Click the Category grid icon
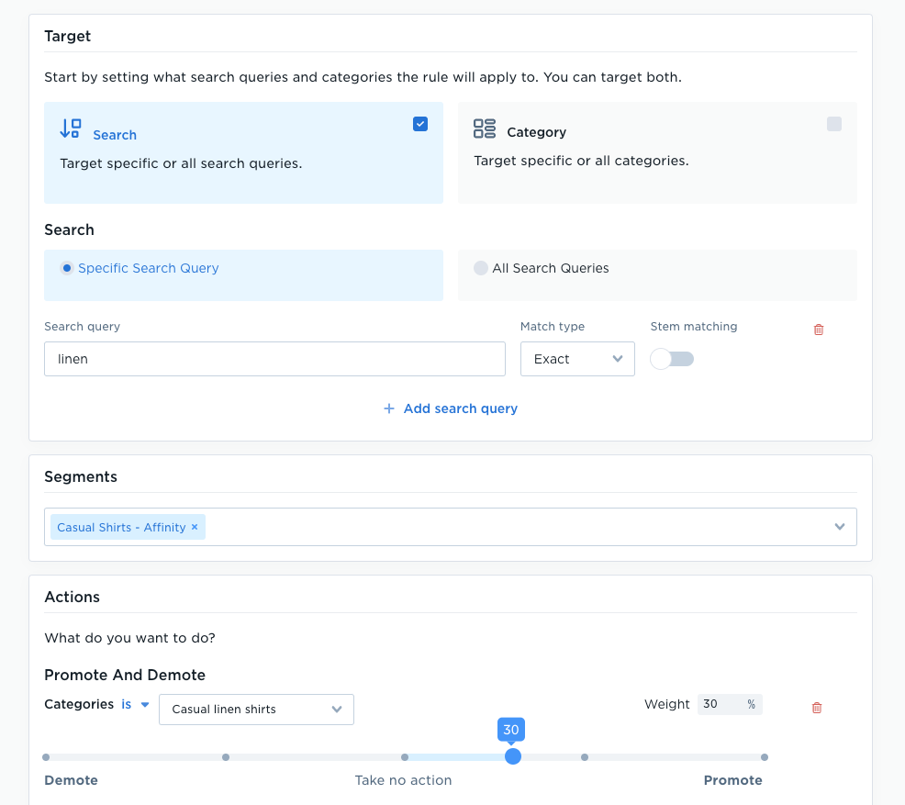Screen dimensions: 905x805 click(485, 129)
